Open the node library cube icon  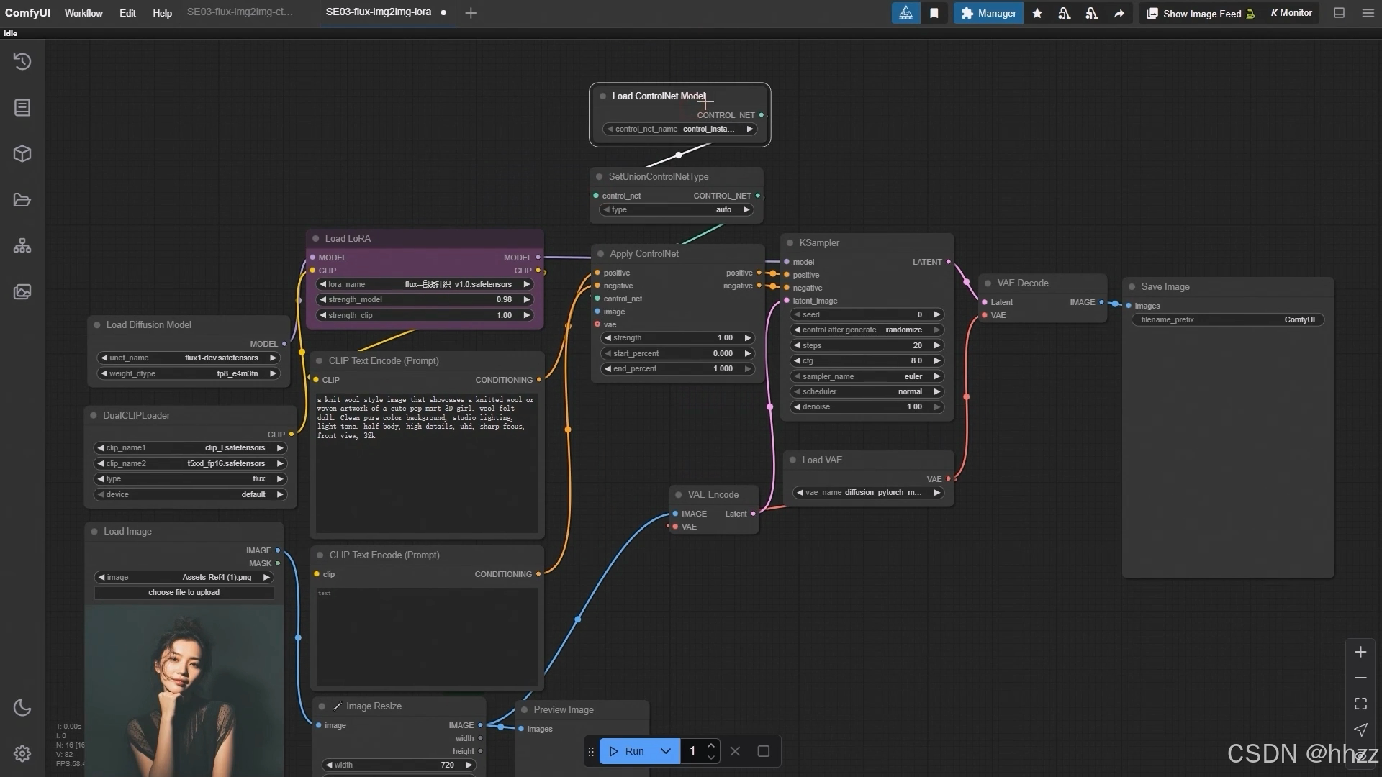tap(22, 154)
